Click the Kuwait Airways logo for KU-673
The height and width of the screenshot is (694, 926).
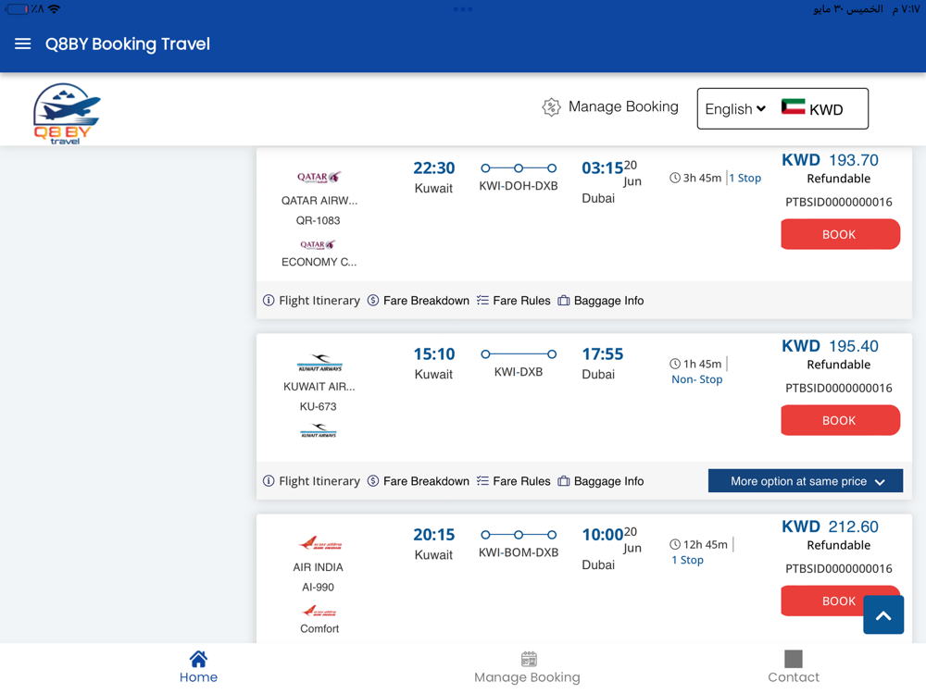319,363
